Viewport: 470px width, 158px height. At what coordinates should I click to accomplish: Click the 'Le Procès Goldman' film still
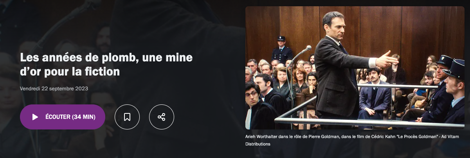tap(355, 68)
